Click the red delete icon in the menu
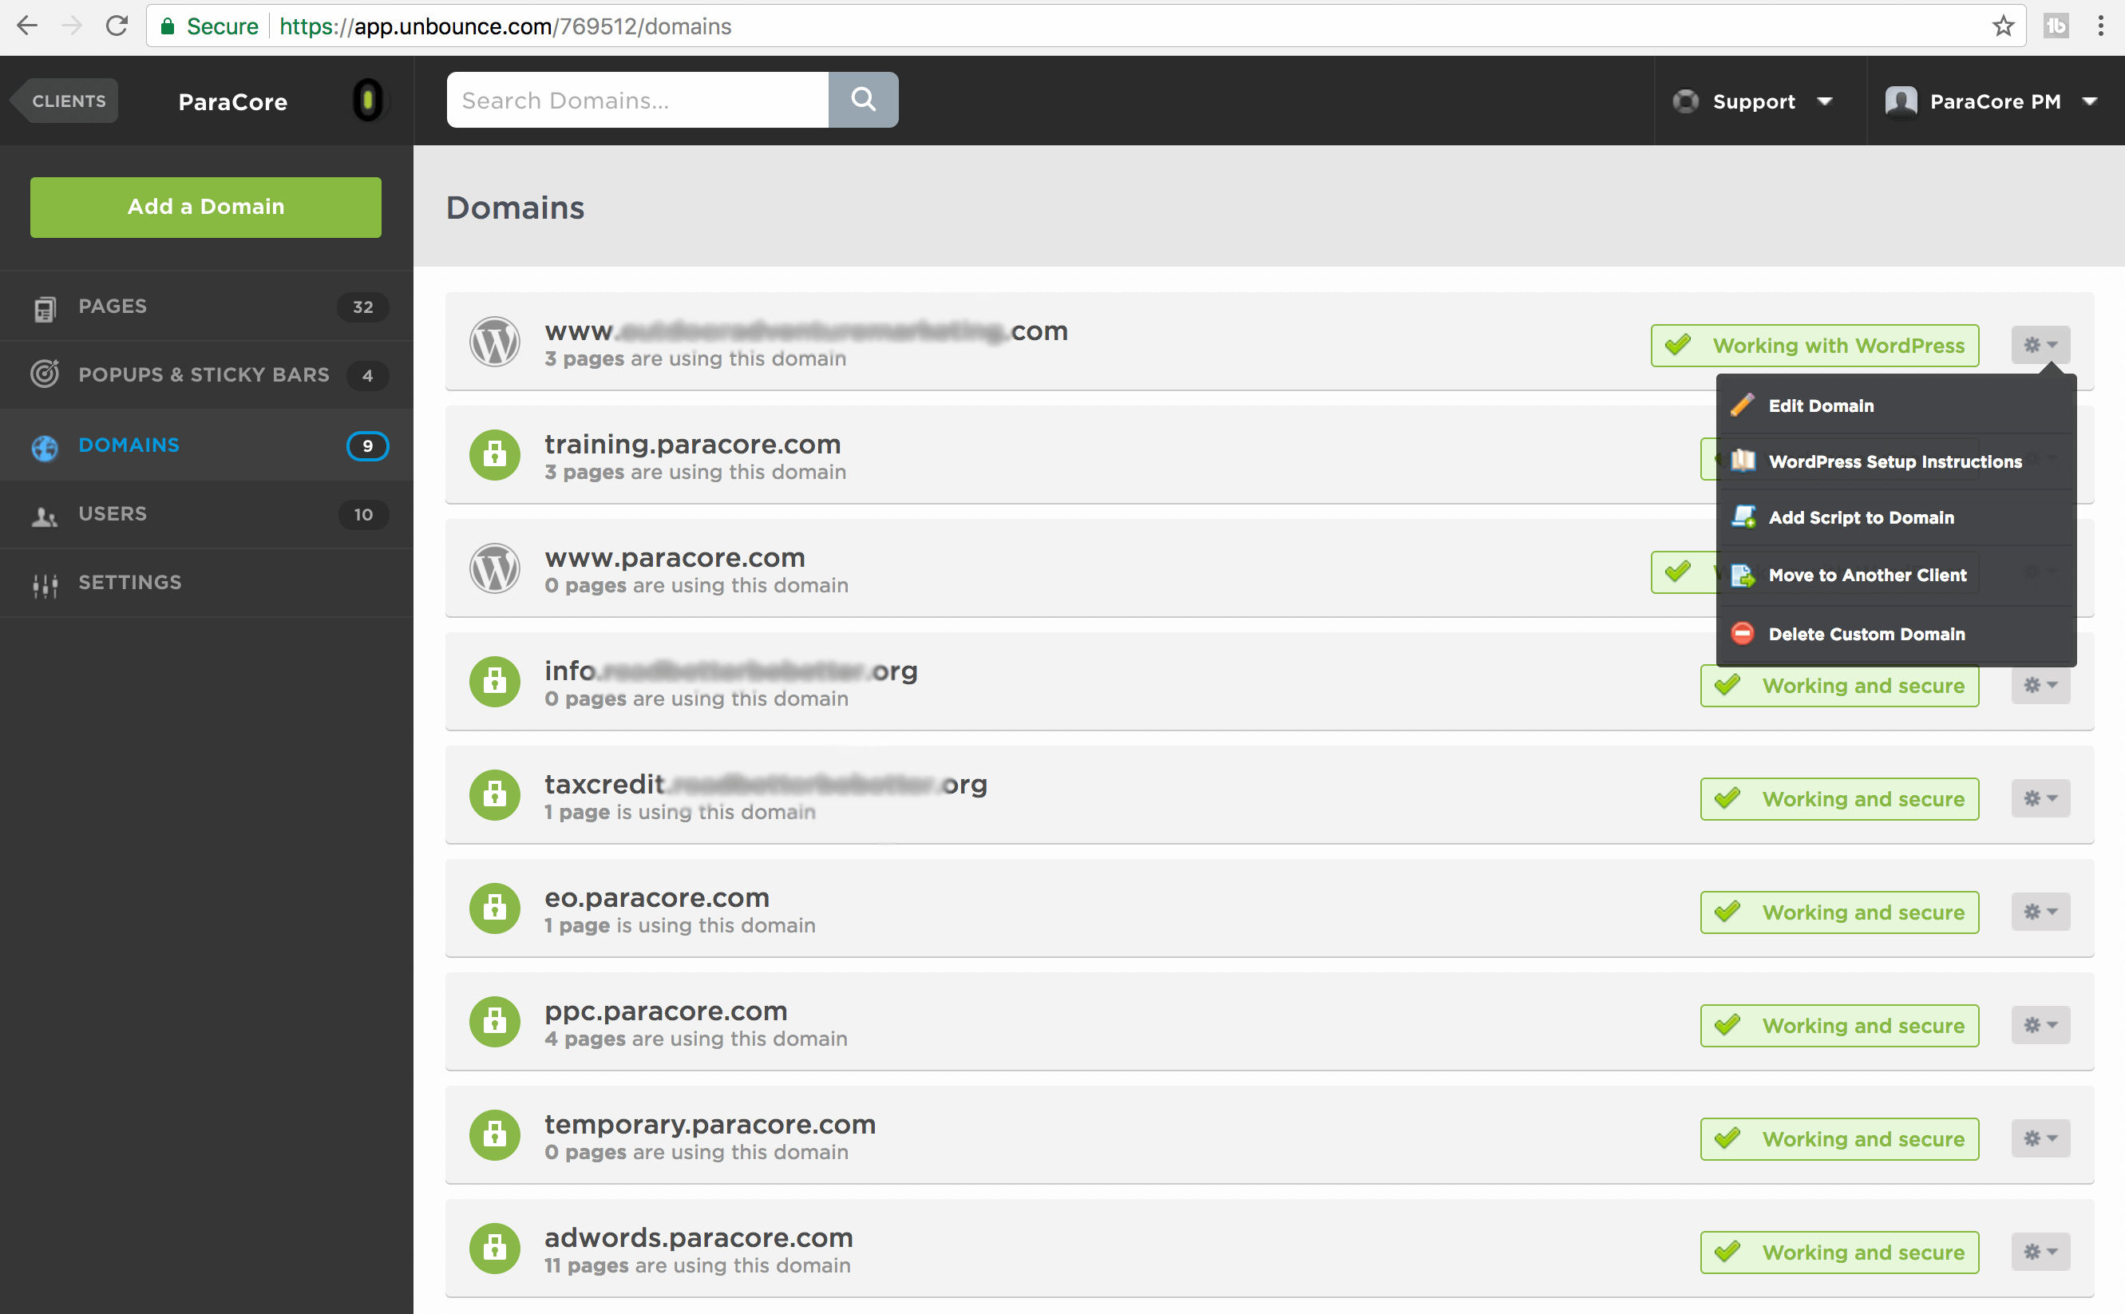Viewport: 2125px width, 1314px height. 1742,634
